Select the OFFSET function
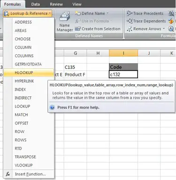The height and width of the screenshot is (180, 176). pos(29,123)
